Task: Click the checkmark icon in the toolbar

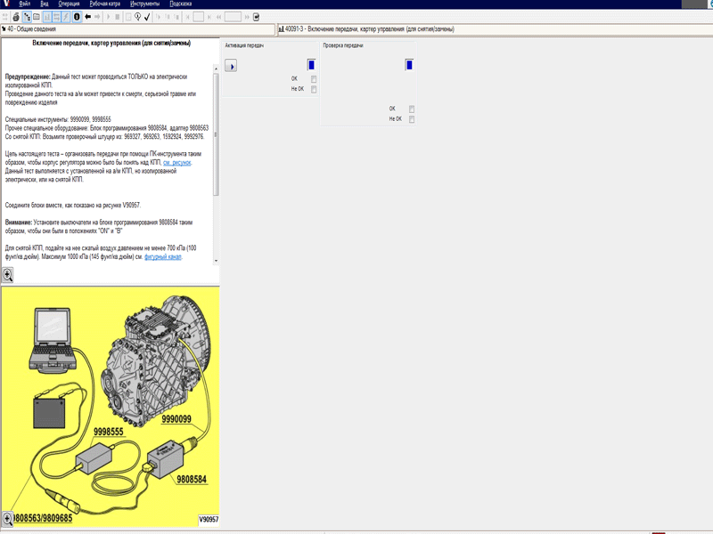Action: pyautogui.click(x=146, y=16)
